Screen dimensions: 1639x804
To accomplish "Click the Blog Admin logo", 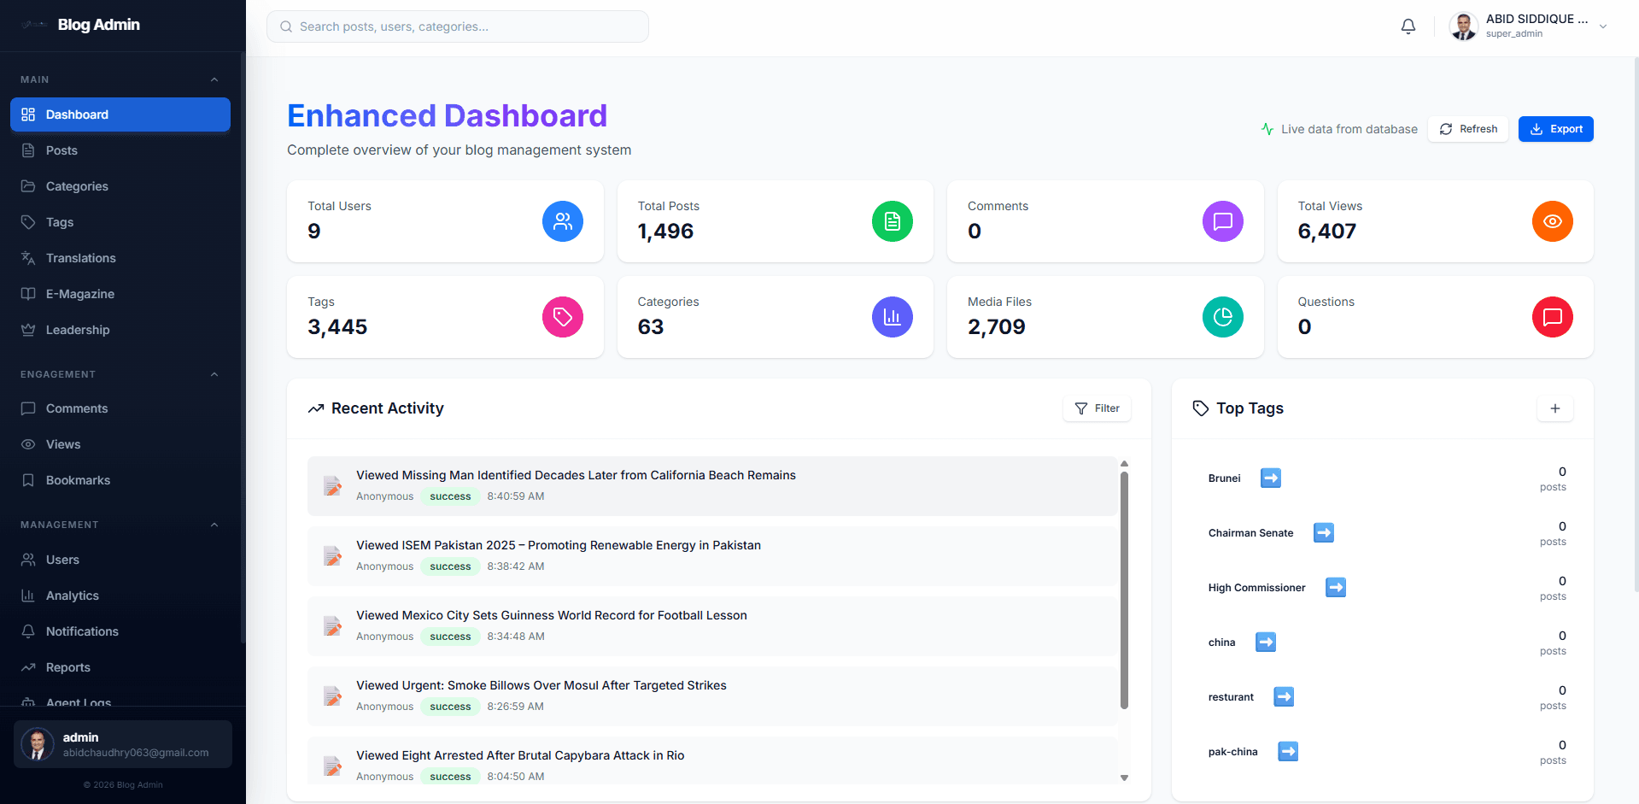I will (34, 25).
